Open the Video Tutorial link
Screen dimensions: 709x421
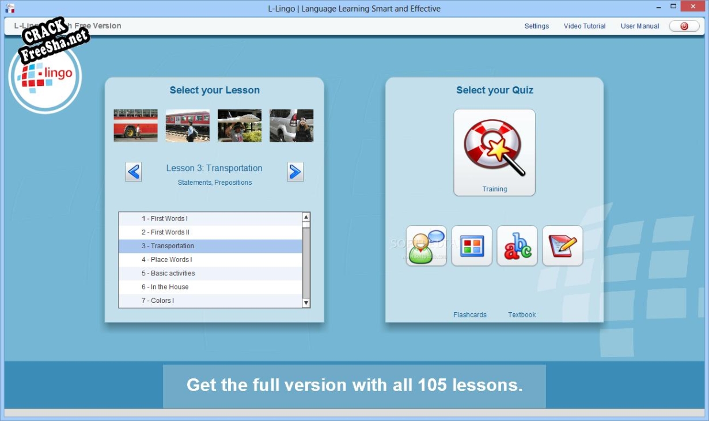585,26
